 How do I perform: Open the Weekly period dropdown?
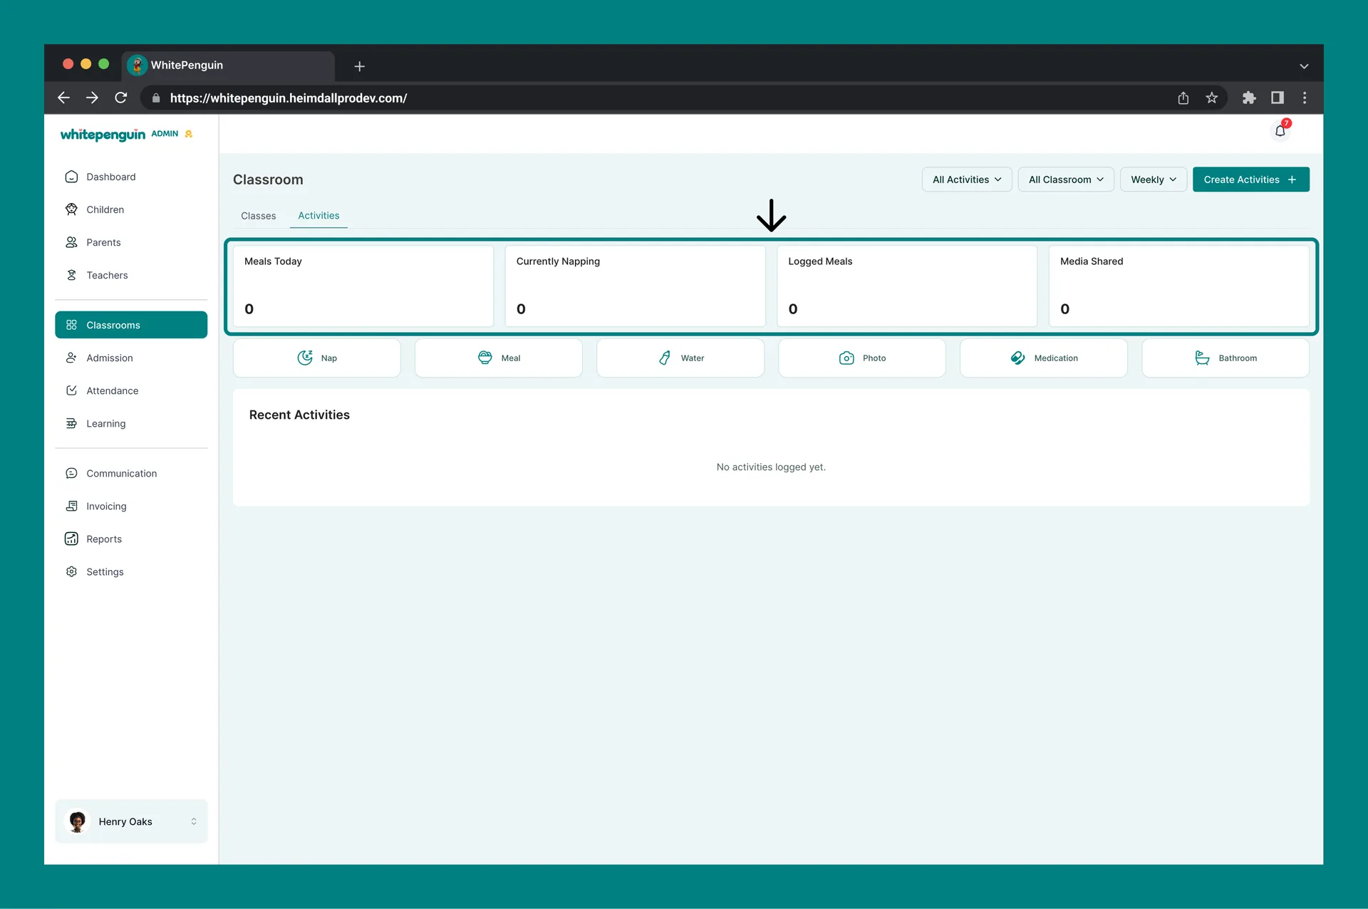pyautogui.click(x=1154, y=180)
